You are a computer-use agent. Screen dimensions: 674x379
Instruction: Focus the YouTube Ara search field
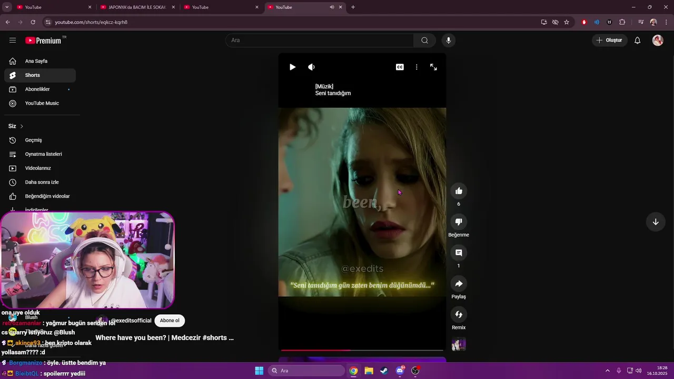320,41
